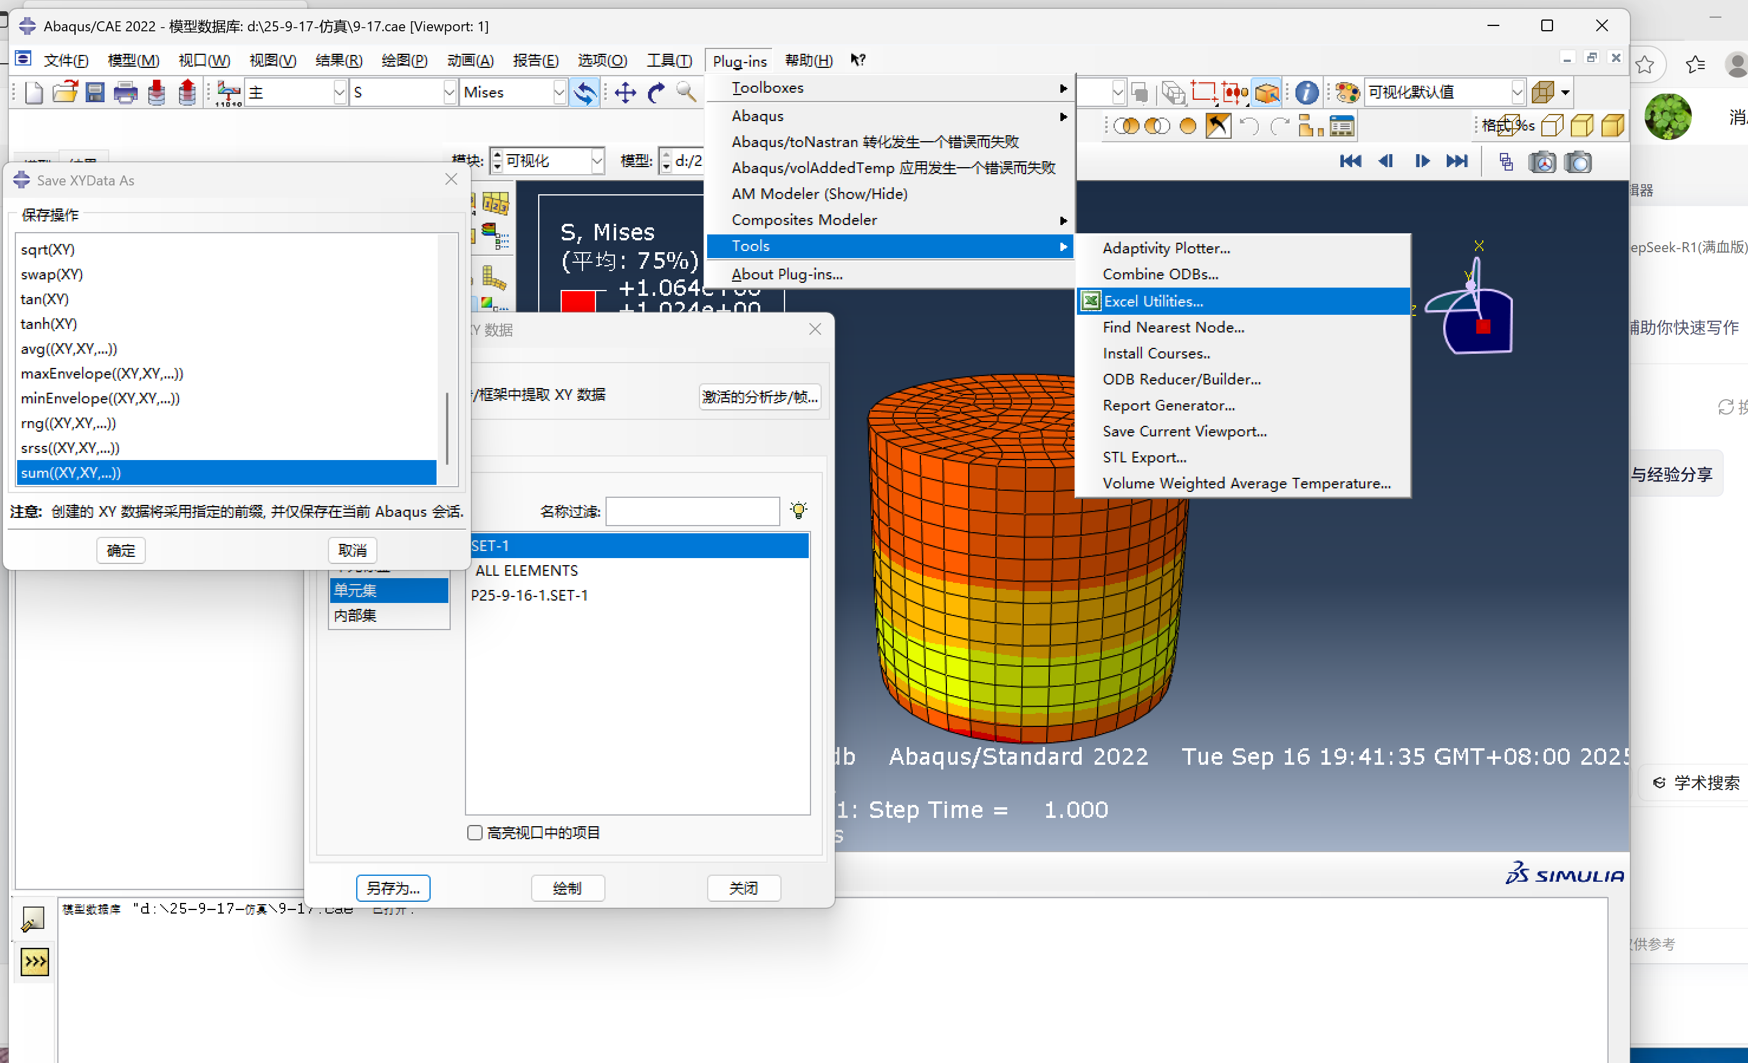The height and width of the screenshot is (1063, 1748).
Task: Click the browser favorites star icon
Action: point(1645,64)
